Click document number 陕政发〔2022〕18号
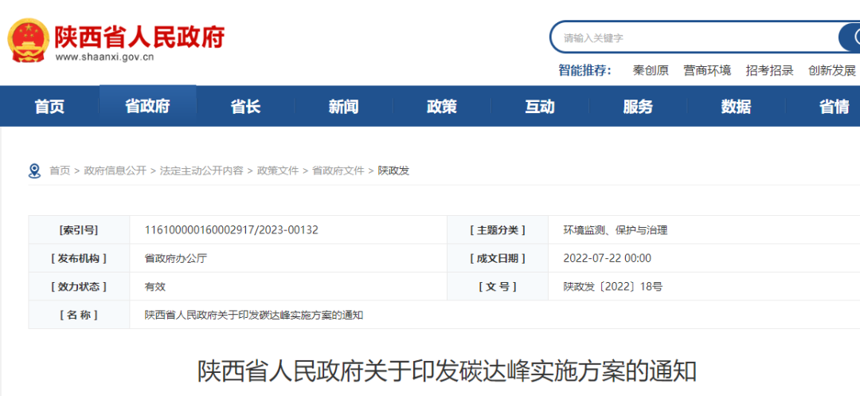The image size is (860, 396). pyautogui.click(x=612, y=287)
